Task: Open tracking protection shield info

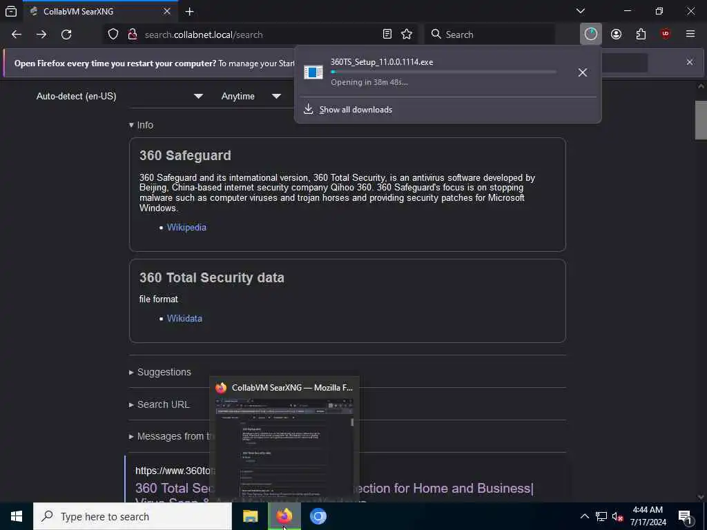Action: [113, 35]
